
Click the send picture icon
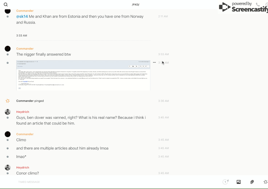click(x=238, y=182)
